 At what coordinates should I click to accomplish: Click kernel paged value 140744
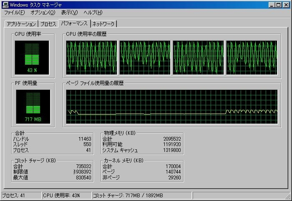(173, 172)
